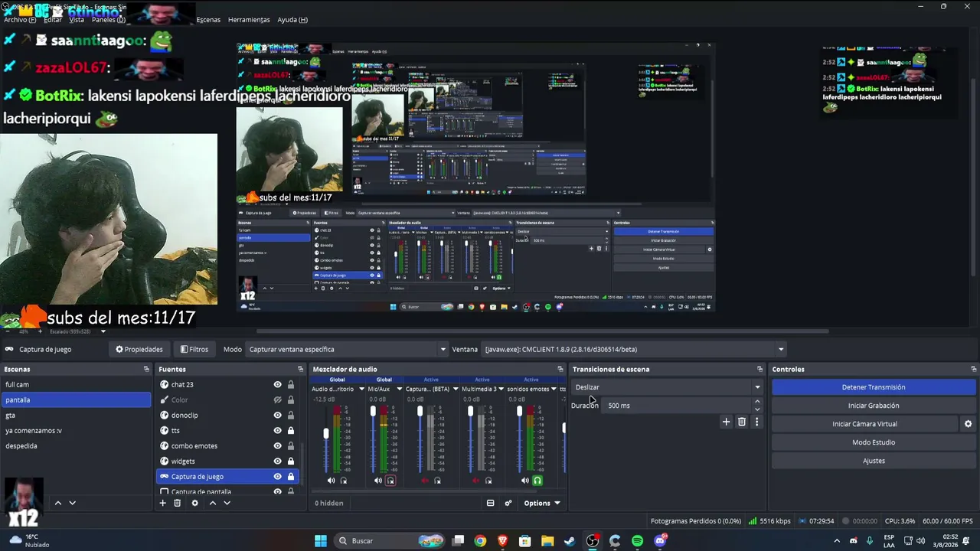The image size is (980, 551).
Task: Float the Escenas dock panel
Action: click(x=146, y=369)
